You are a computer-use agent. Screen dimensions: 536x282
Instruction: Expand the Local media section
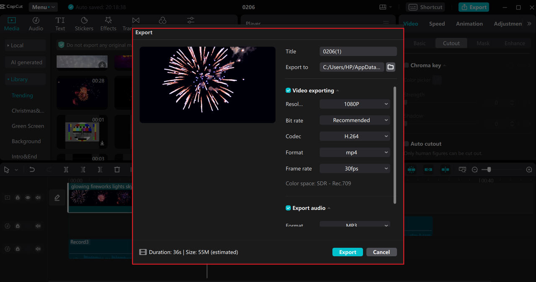tap(25, 45)
